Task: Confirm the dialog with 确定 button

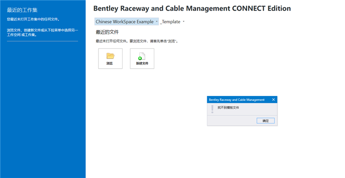Action: click(x=265, y=121)
